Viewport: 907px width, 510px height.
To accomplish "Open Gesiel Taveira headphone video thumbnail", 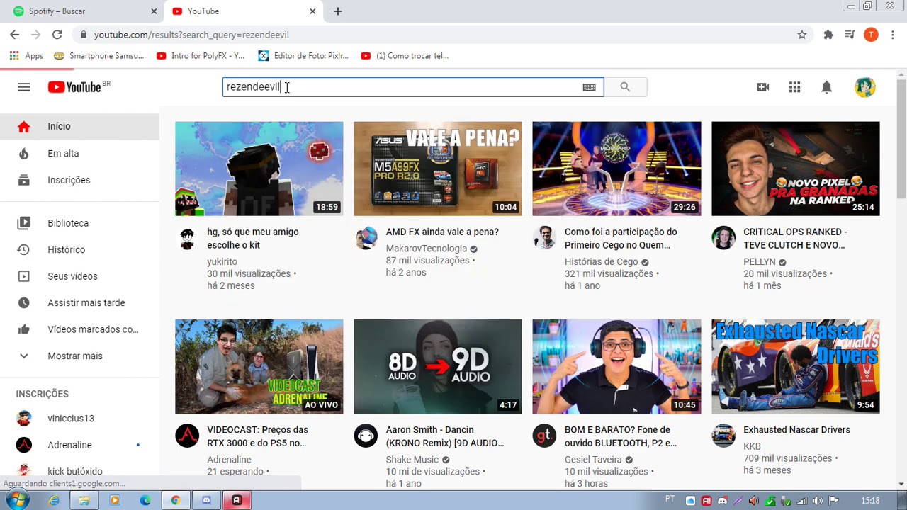I will point(616,366).
